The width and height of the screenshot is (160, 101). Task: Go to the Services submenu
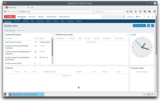click(x=79, y=21)
